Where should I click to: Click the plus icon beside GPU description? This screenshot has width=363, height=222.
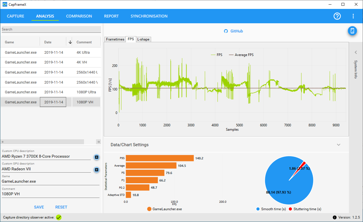coord(97,170)
